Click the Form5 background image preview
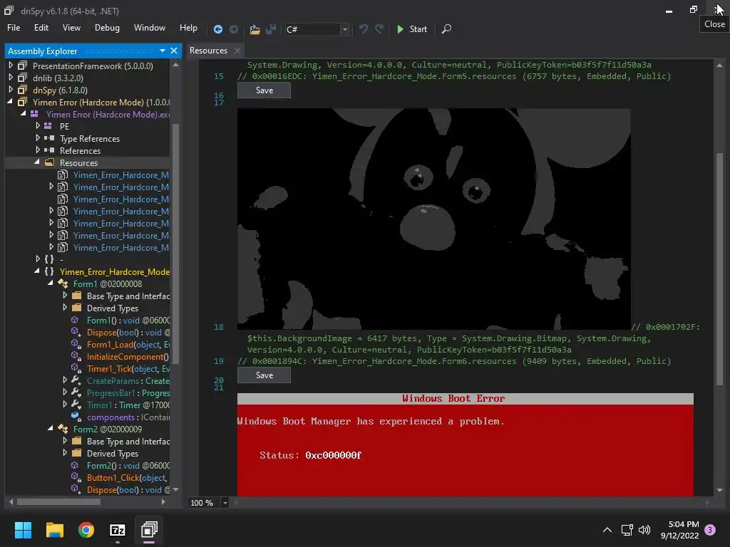The height and width of the screenshot is (547, 730). pyautogui.click(x=434, y=219)
